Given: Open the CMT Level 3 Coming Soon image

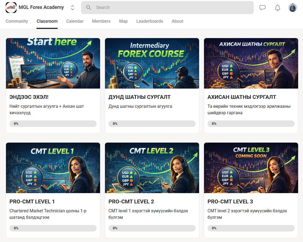Looking at the screenshot, I should point(251,168).
